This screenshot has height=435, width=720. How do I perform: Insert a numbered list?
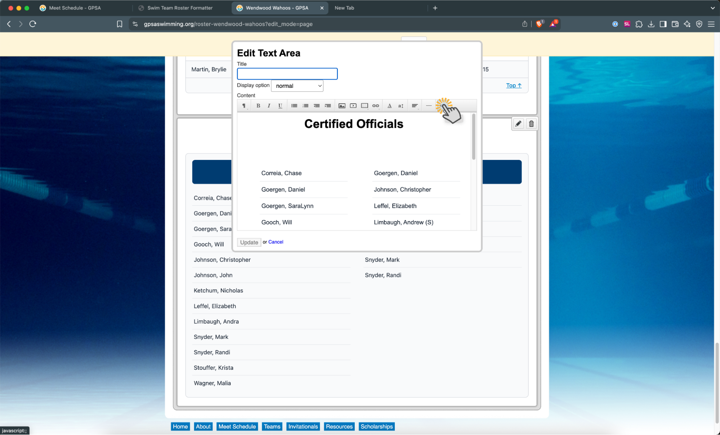coord(305,106)
